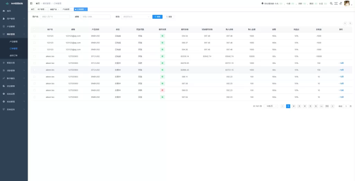The height and width of the screenshot is (181, 355).
Task: Expand the 资金管理 sidebar group
Action: 14,86
